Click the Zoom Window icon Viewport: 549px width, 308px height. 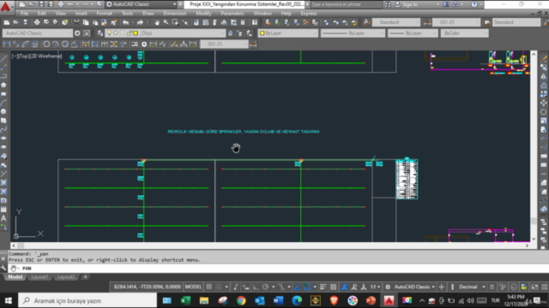point(175,22)
